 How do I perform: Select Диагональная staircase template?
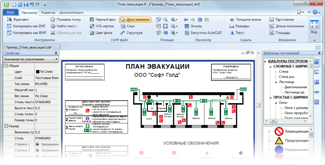[295, 87]
